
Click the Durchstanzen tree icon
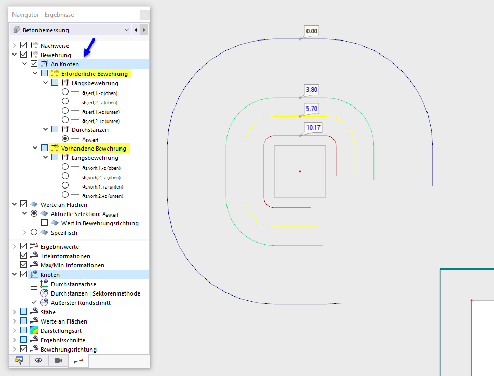click(65, 129)
